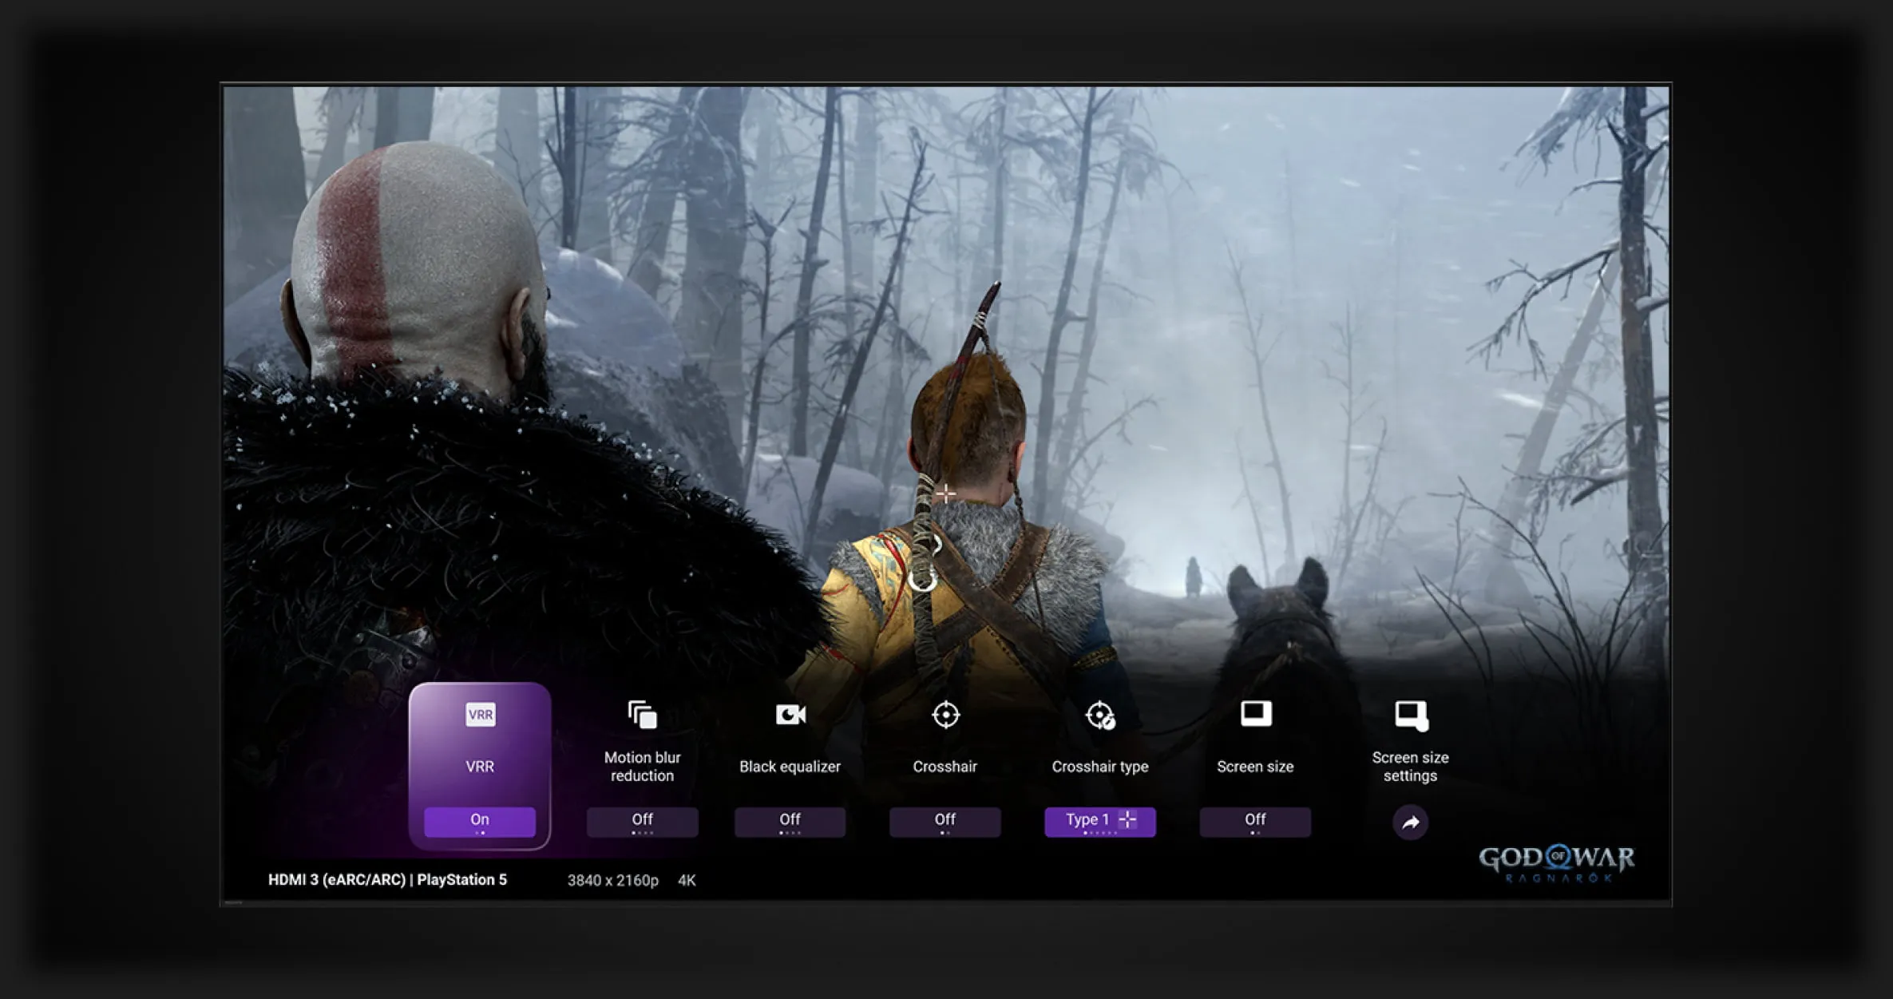Select the Screen size settings label
This screenshot has height=999, width=1893.
point(1411,767)
